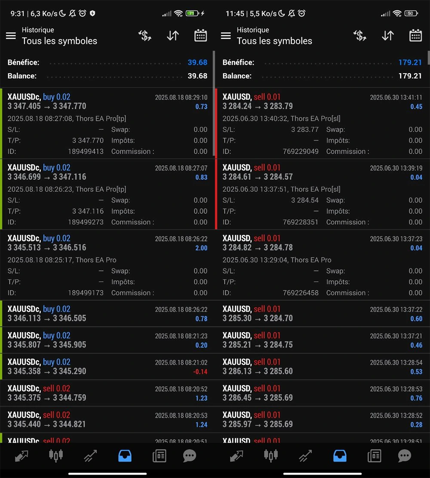The width and height of the screenshot is (430, 478).
Task: Collapse XAUUSD sell trade with ID 769229049
Action: tap(322, 123)
